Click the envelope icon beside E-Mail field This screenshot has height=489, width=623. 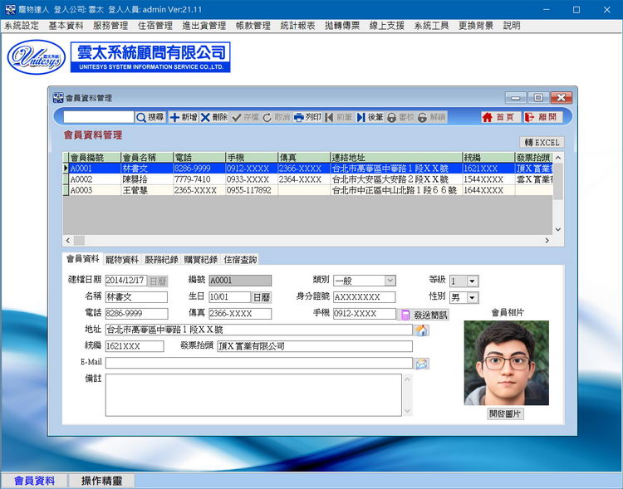tap(421, 363)
